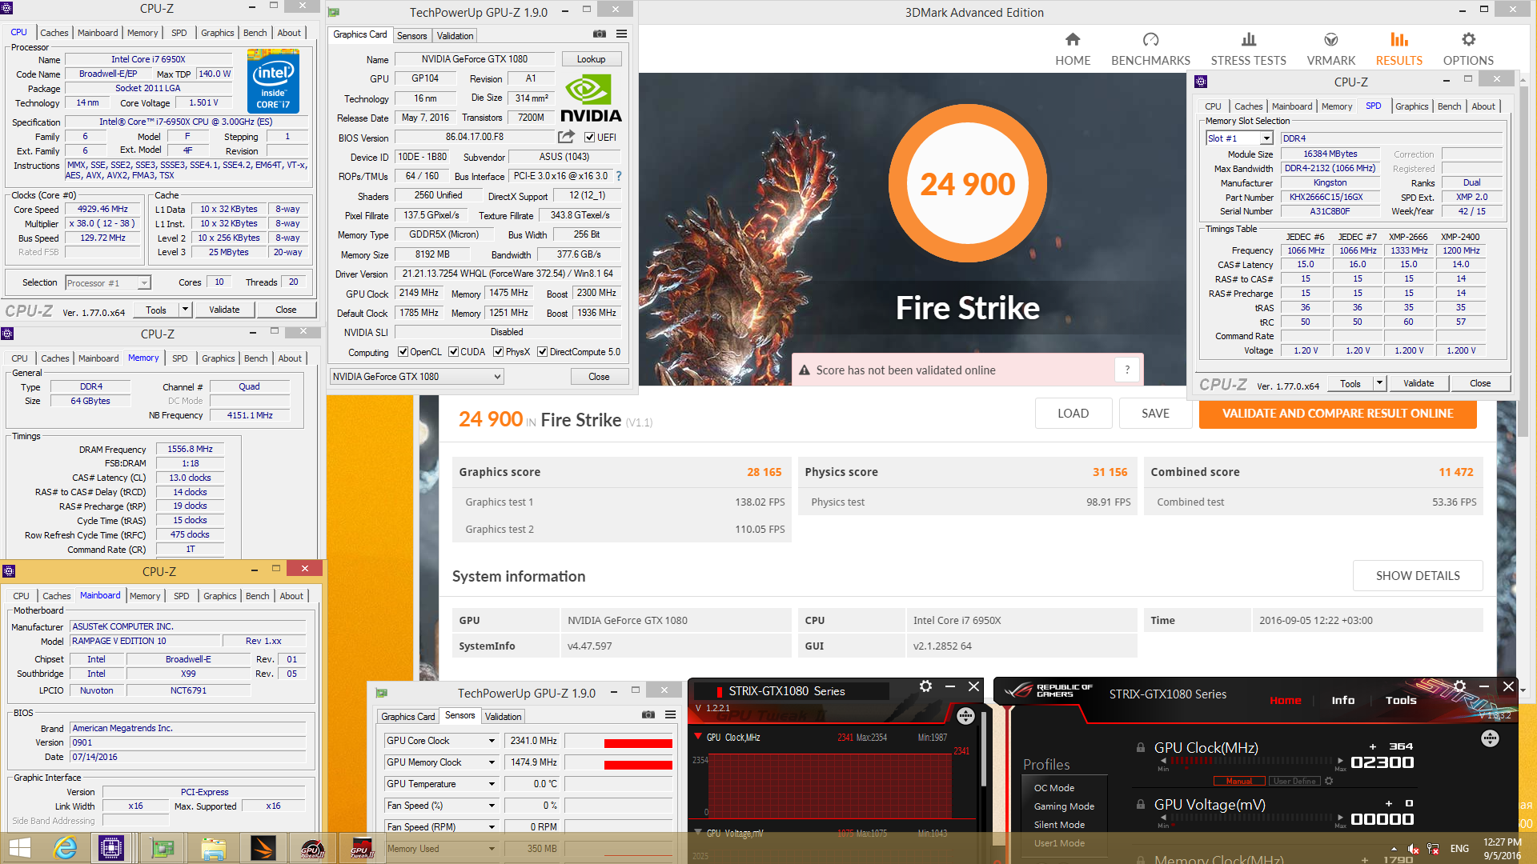This screenshot has width=1537, height=864.
Task: Open 3DMark Options gear
Action: tap(1468, 40)
